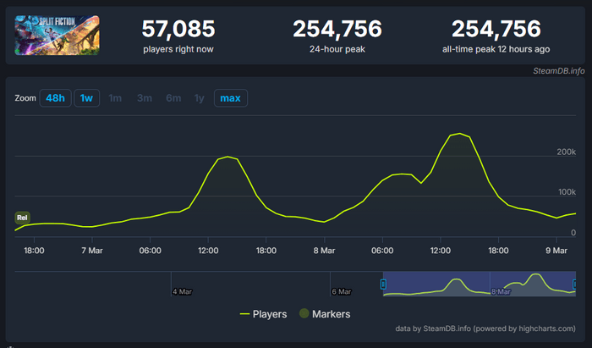The image size is (592, 348).
Task: Click the highlighted navigator selection range
Action: [x=480, y=284]
